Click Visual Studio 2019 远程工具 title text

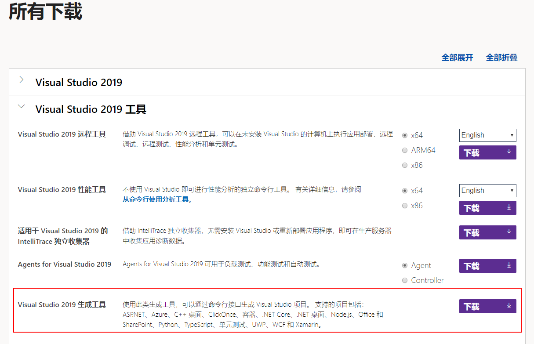pos(62,134)
